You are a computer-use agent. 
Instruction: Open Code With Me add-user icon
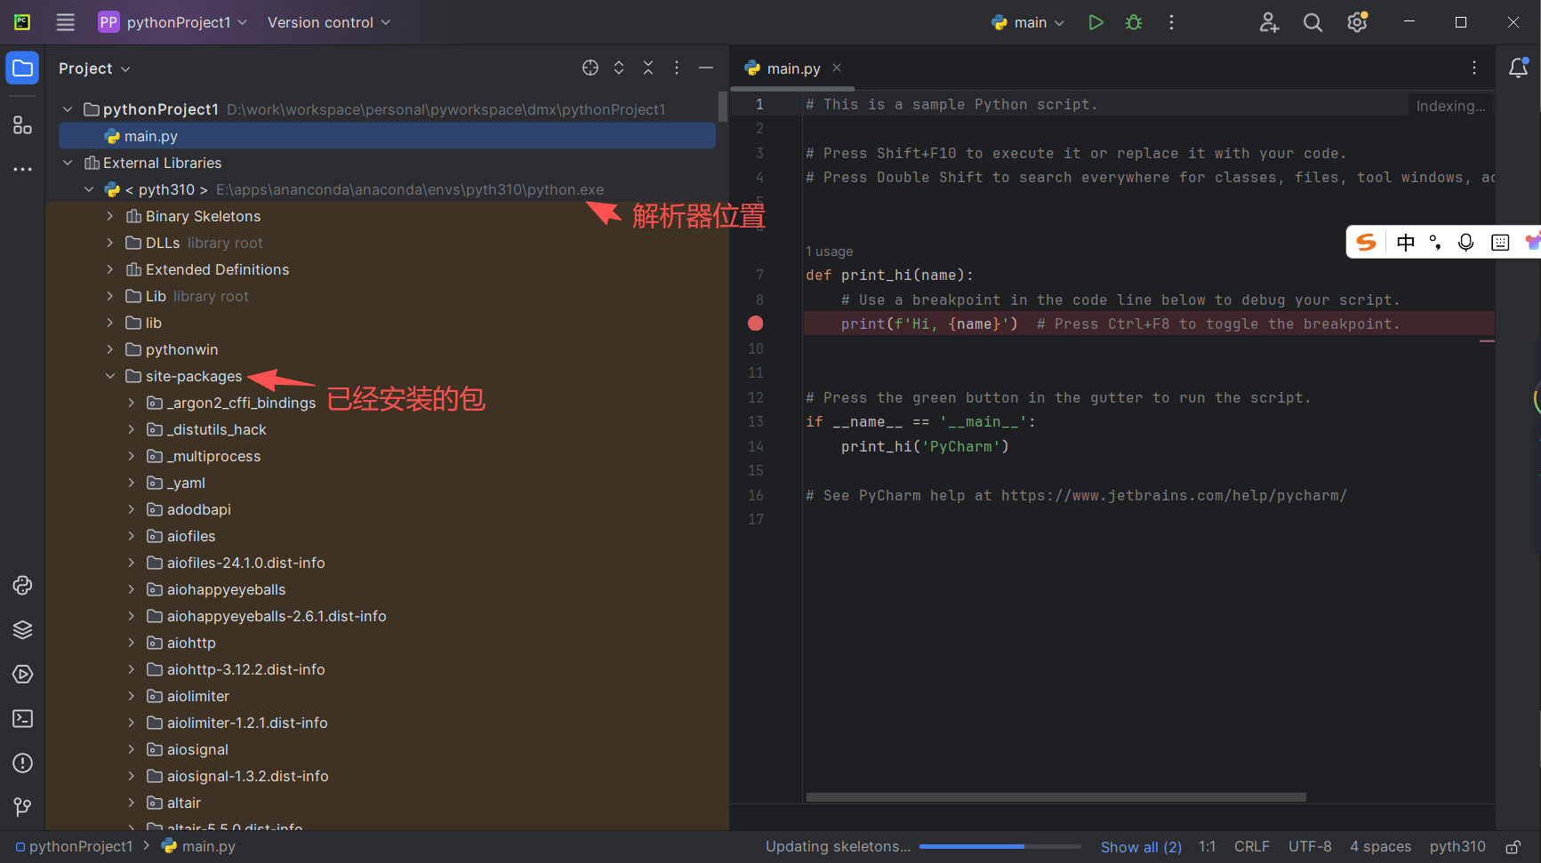1269,22
